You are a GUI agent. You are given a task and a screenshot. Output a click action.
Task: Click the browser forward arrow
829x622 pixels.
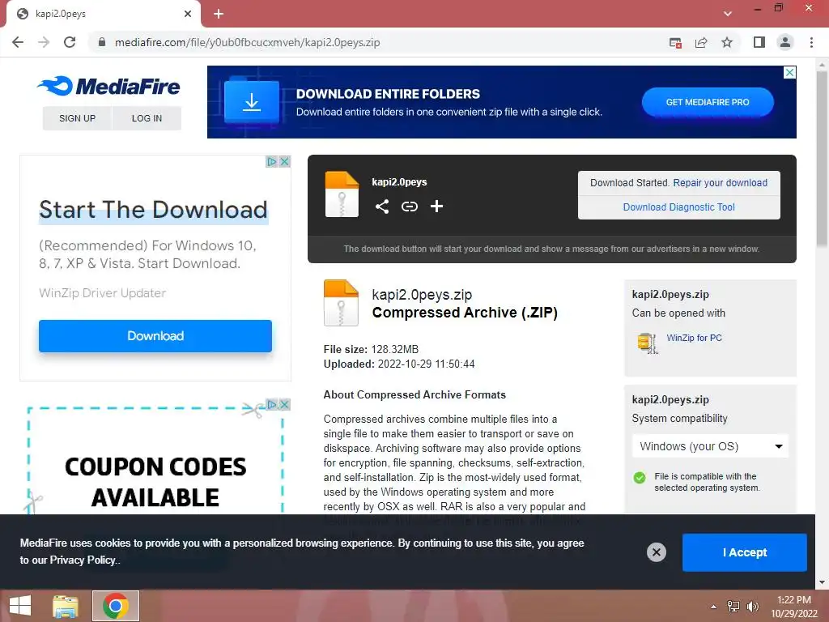44,42
